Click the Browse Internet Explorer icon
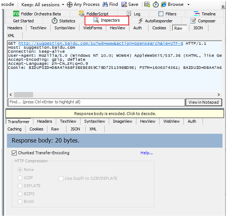The width and height of the screenshot is (228, 218). coord(163,4)
